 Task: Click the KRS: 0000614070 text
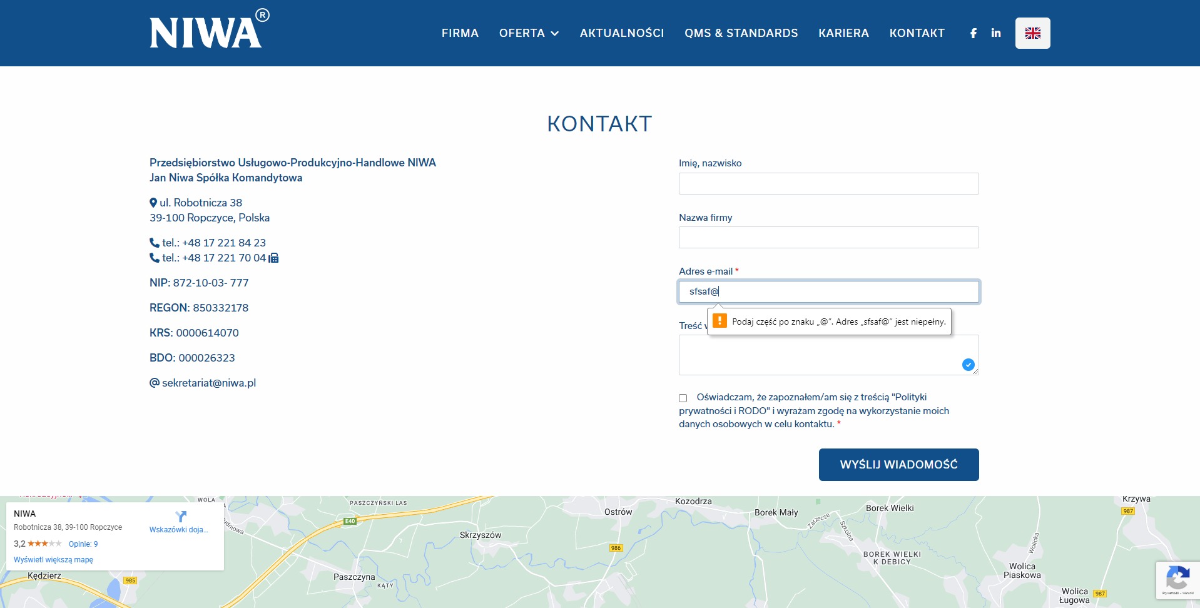pyautogui.click(x=194, y=333)
